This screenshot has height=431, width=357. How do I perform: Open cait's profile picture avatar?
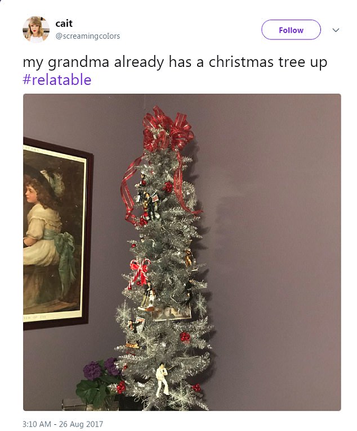coord(36,29)
